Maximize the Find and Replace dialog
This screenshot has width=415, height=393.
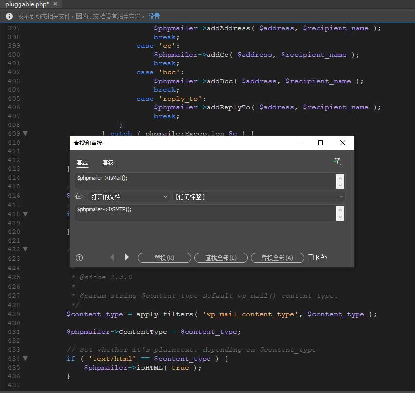pos(321,143)
